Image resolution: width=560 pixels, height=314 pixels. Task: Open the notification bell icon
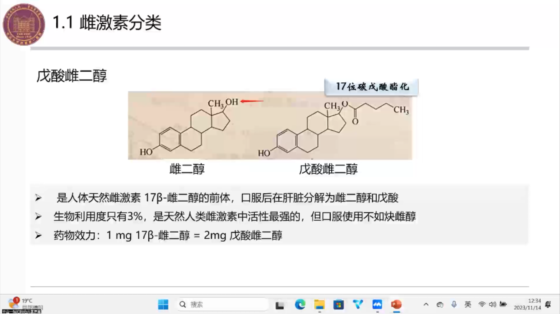click(x=548, y=304)
